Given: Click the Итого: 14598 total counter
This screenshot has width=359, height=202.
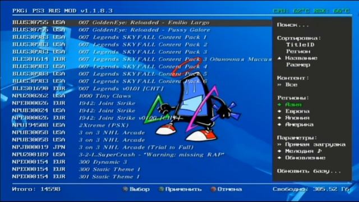Looking at the screenshot, I should coord(36,189).
